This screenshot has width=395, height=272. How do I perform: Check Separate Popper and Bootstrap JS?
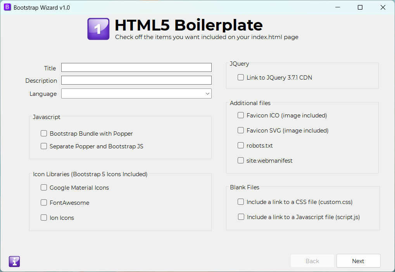(44, 146)
